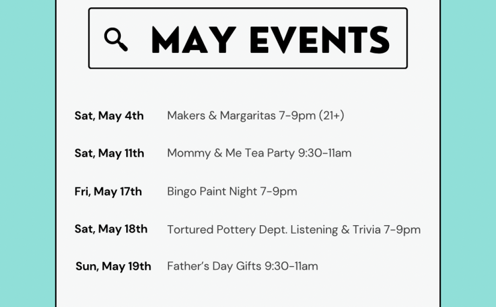
Task: Click Bingo Paint Night 7-9pm event
Action: click(232, 191)
